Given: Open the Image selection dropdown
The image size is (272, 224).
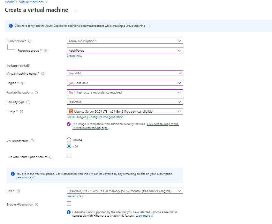Looking at the screenshot, I should pos(125,112).
